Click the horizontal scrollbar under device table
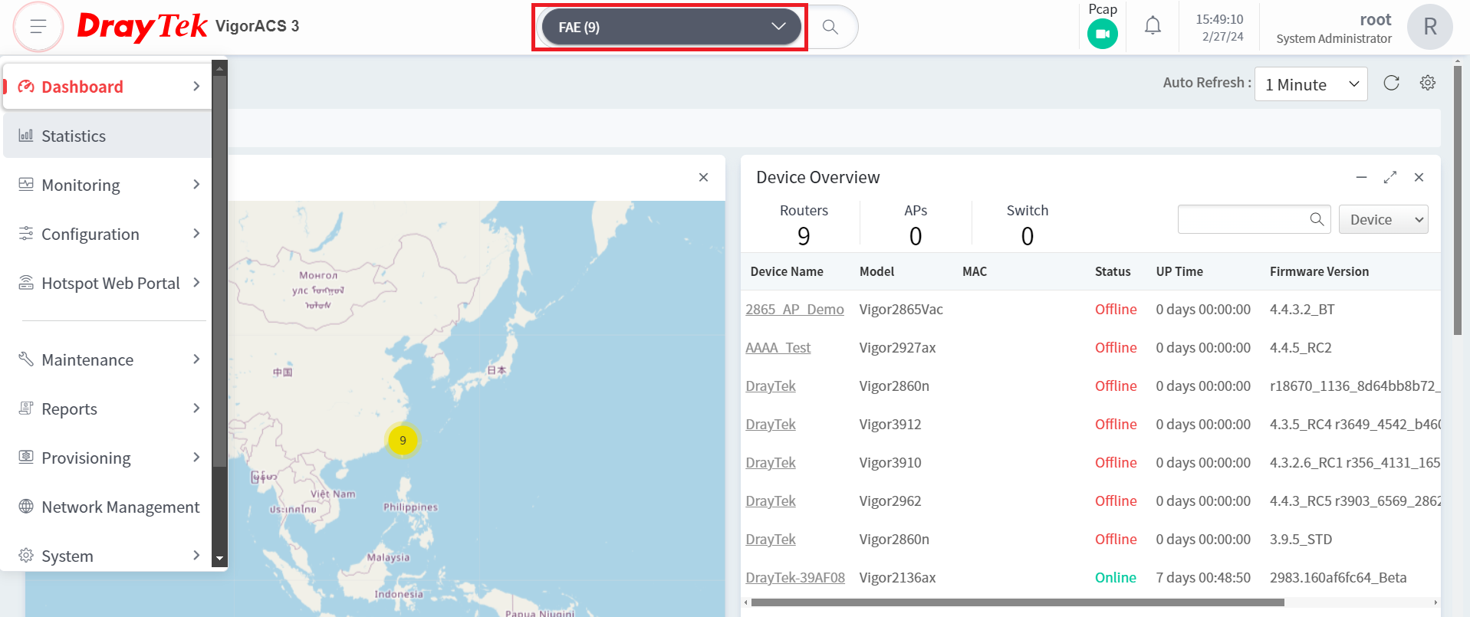Screen dimensions: 1470x617 [1018, 602]
